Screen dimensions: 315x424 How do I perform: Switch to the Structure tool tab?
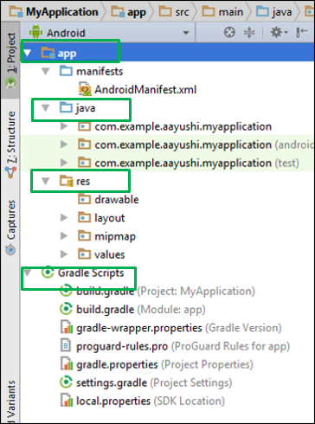[10, 145]
